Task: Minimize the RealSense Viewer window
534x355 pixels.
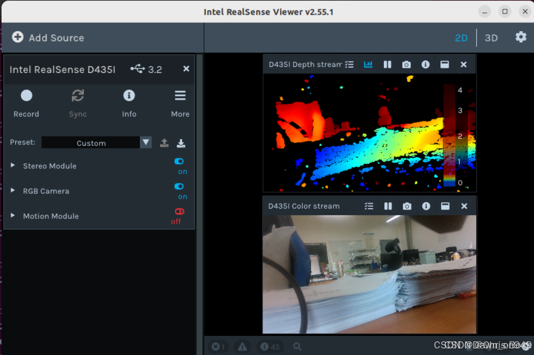Action: click(x=485, y=11)
